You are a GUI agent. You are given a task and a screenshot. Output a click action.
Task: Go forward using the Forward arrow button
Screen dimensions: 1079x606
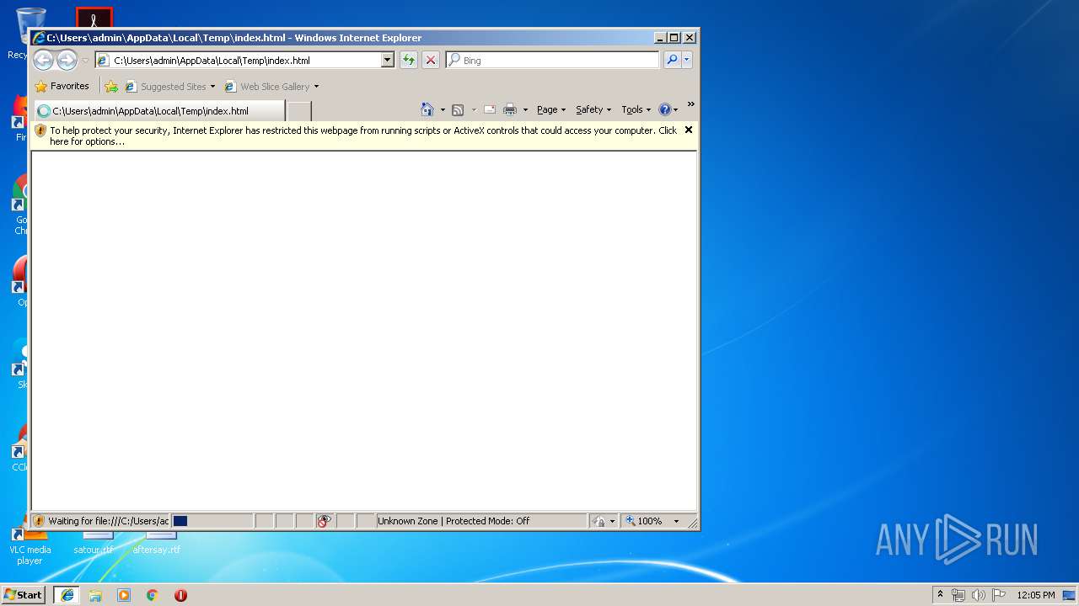coord(67,60)
